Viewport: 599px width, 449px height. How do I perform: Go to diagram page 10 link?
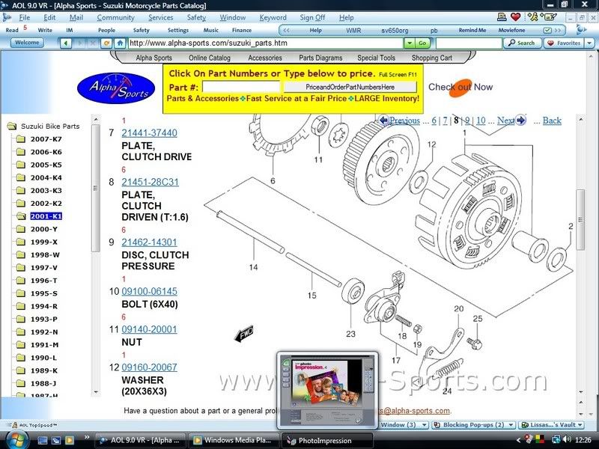tap(481, 120)
